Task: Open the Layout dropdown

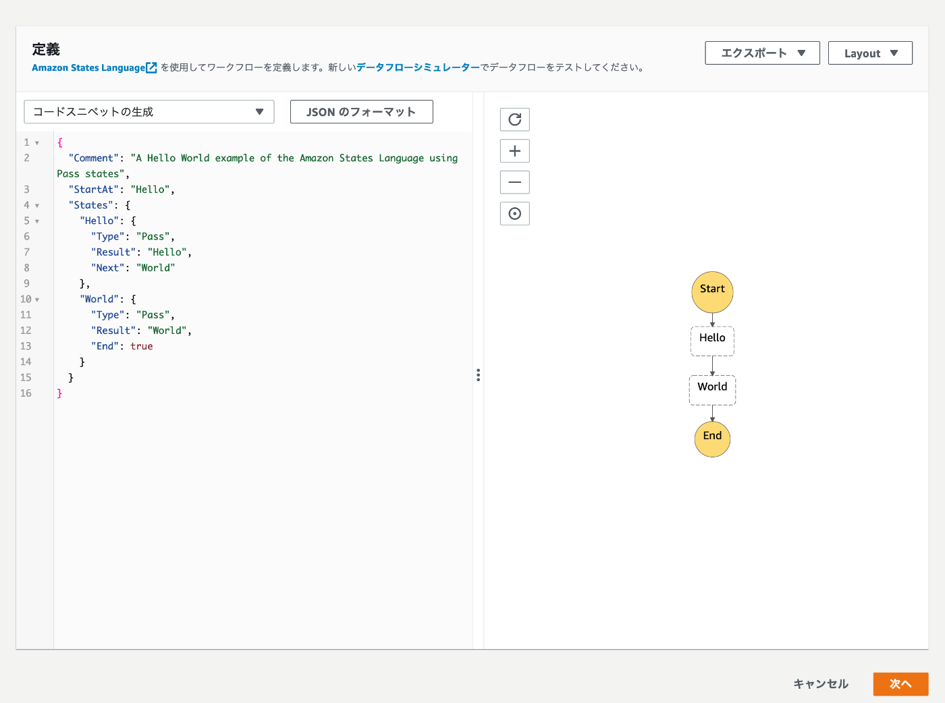Action: coord(870,53)
